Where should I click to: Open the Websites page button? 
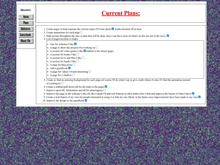point(26,29)
